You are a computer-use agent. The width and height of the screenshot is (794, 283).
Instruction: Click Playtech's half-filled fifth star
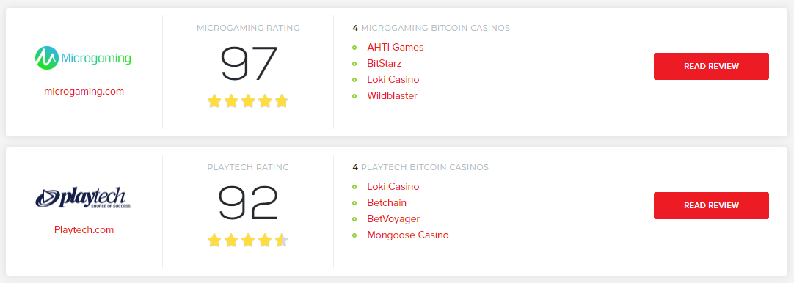[x=282, y=240]
